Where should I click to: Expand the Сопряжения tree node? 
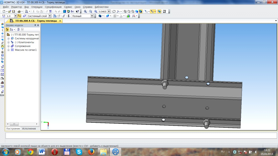click(8, 46)
